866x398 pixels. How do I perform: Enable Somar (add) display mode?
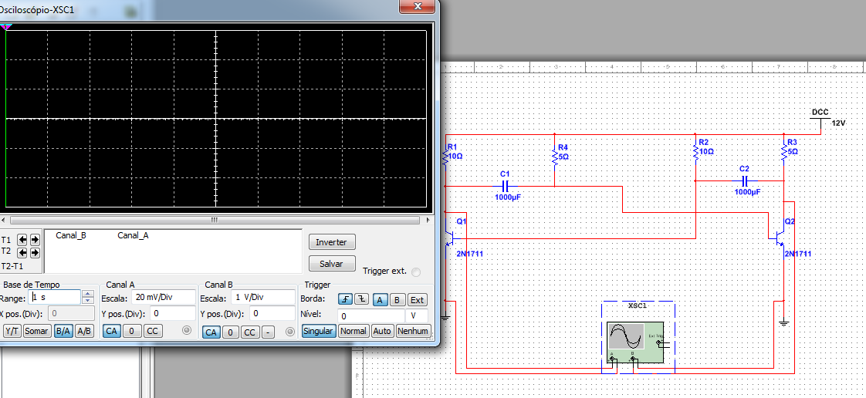(x=37, y=331)
